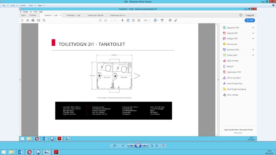
Task: Click the Acrobat search magnifier icon
Action: [44, 20]
